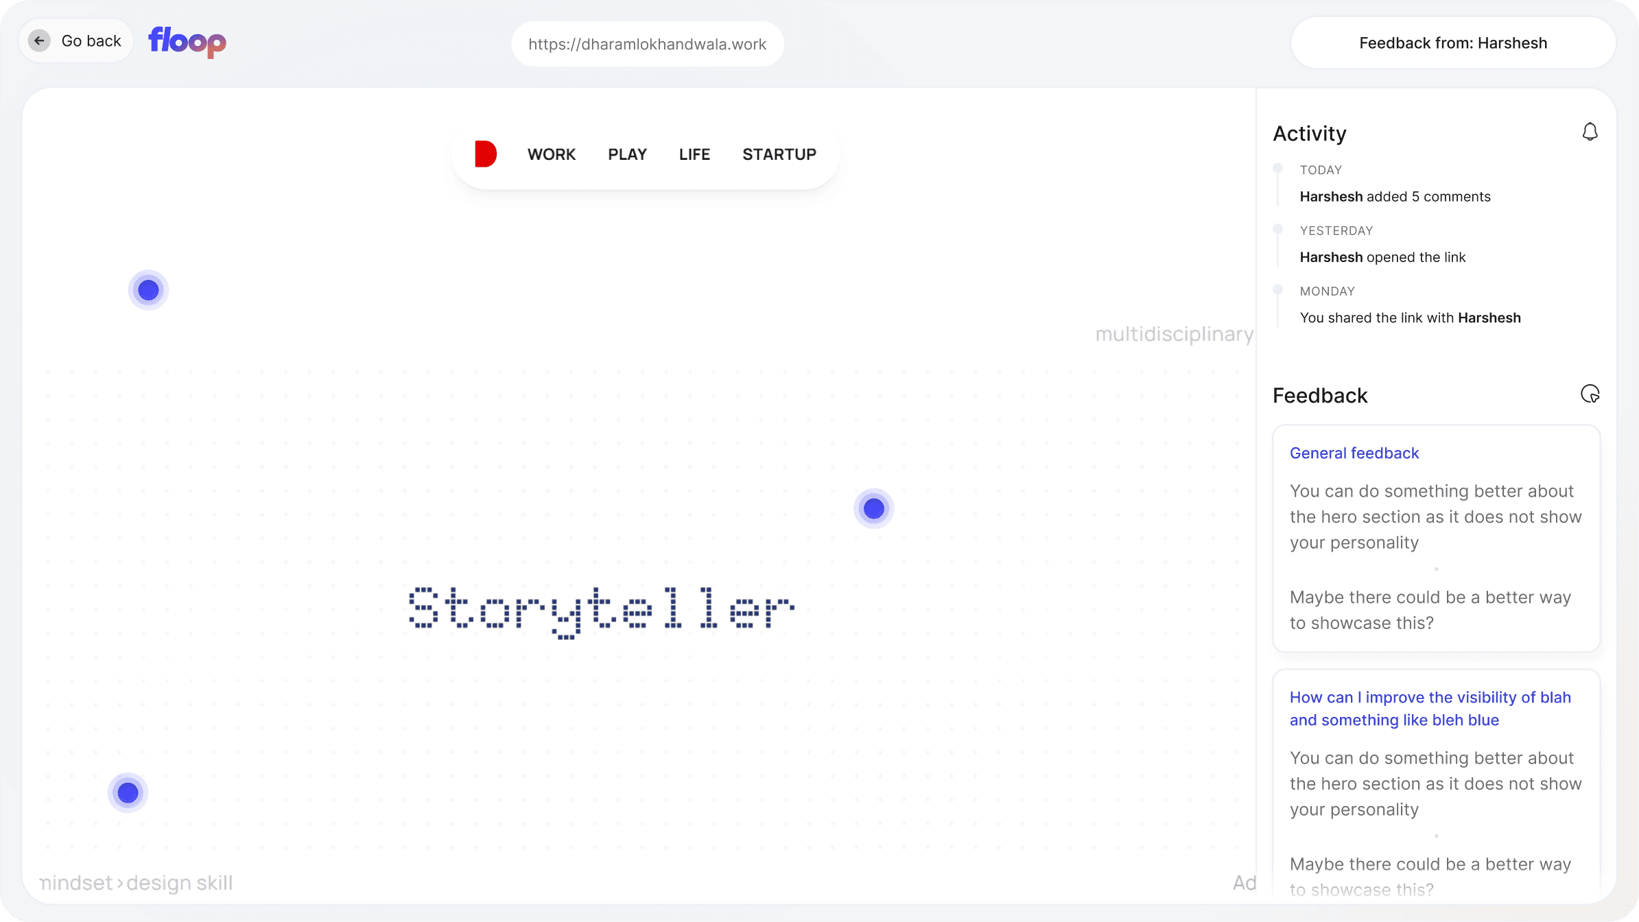The width and height of the screenshot is (1639, 922).
Task: Click the dharamlokhandwala.work URL field
Action: (x=647, y=45)
